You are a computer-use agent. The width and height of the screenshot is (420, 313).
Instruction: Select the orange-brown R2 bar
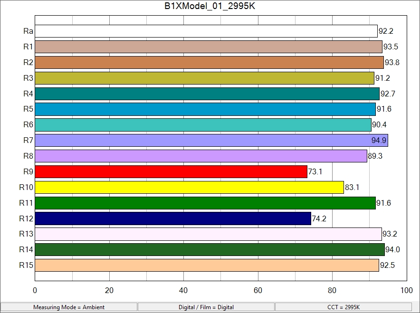point(209,63)
